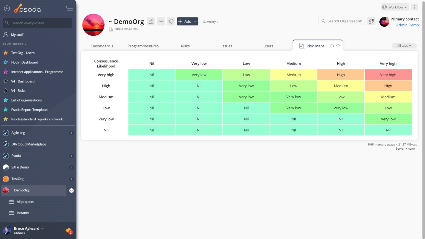This screenshot has height=239, width=425.
Task: Switch to the Users tab
Action: pos(268,46)
